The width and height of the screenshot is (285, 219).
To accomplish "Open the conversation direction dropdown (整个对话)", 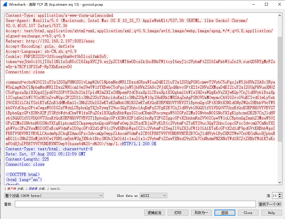I will (x=54, y=196).
